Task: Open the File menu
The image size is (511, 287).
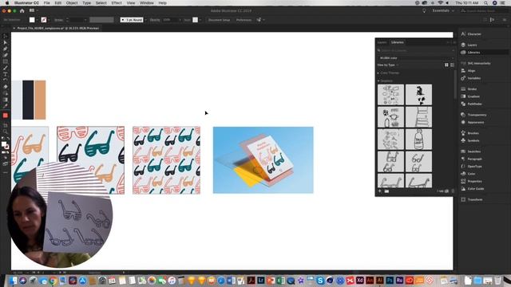Action: point(47,3)
